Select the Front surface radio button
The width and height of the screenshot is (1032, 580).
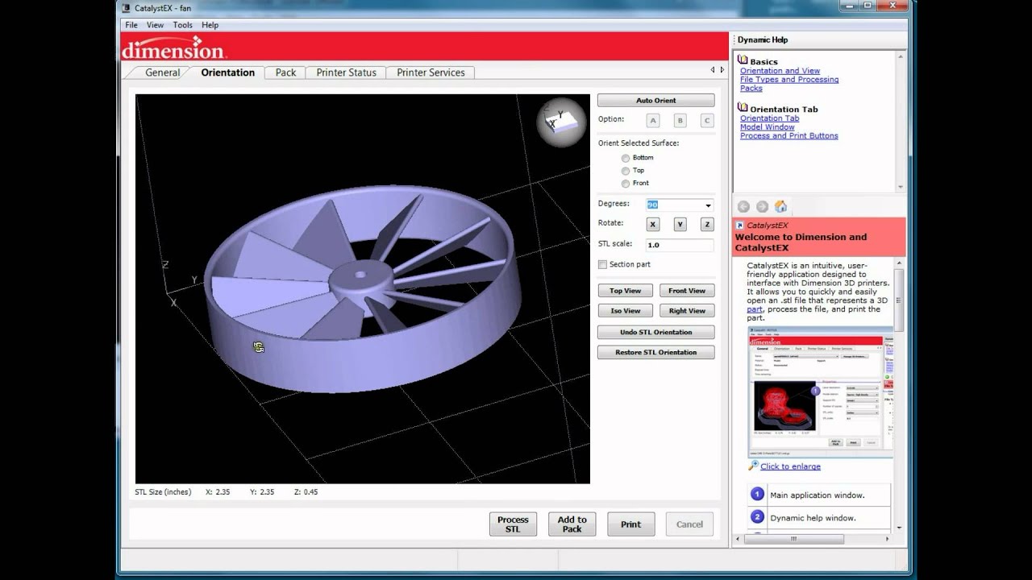[626, 184]
